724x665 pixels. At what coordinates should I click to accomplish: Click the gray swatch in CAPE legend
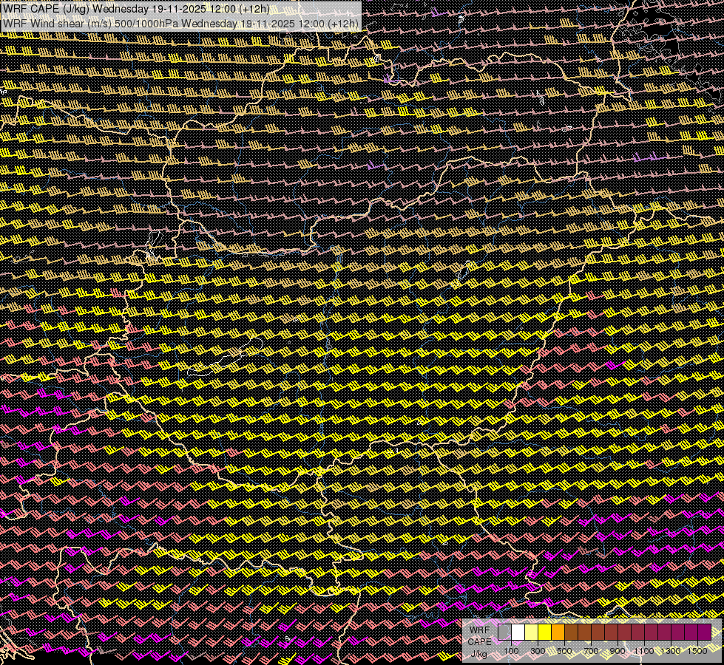[504, 632]
